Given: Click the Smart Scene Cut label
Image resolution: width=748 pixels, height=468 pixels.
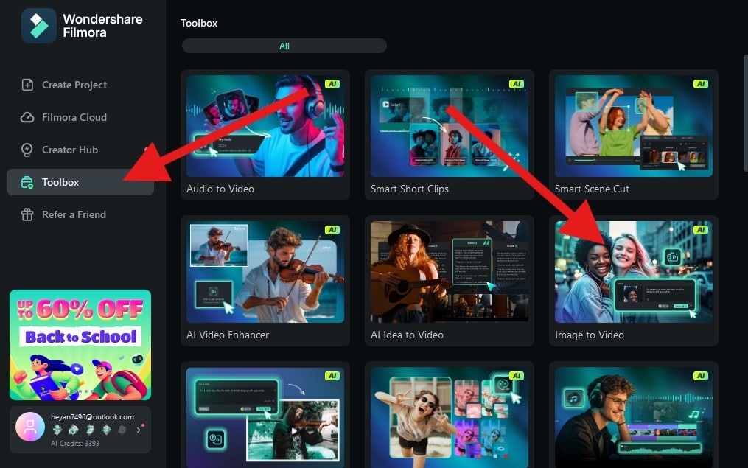Looking at the screenshot, I should click(x=592, y=189).
